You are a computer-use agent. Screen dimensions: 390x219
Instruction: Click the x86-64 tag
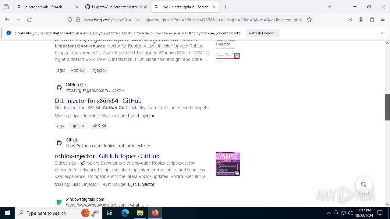pos(100,126)
